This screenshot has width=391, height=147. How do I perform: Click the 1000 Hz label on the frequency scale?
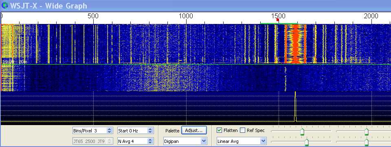tap(186, 16)
